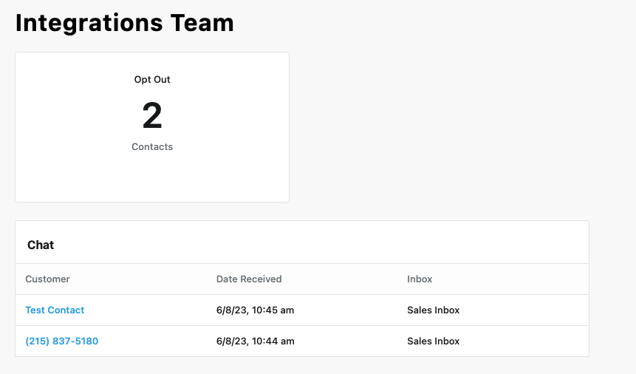Sort by the Date Received column header
This screenshot has height=374, width=636.
coord(249,279)
